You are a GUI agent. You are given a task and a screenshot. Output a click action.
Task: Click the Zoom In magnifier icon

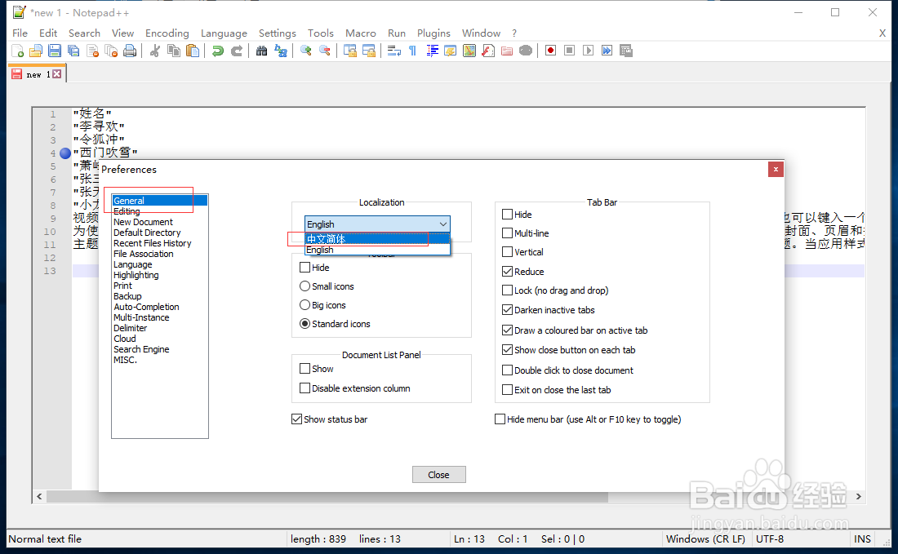(306, 51)
